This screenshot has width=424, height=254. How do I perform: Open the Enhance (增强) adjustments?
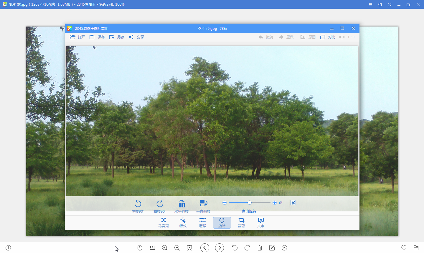[x=202, y=222]
